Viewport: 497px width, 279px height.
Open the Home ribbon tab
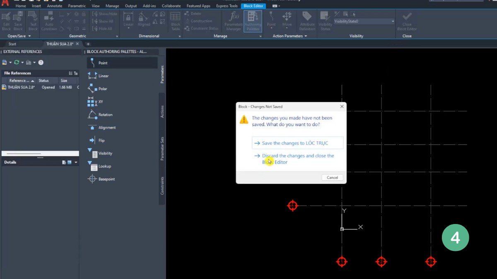pyautogui.click(x=21, y=6)
